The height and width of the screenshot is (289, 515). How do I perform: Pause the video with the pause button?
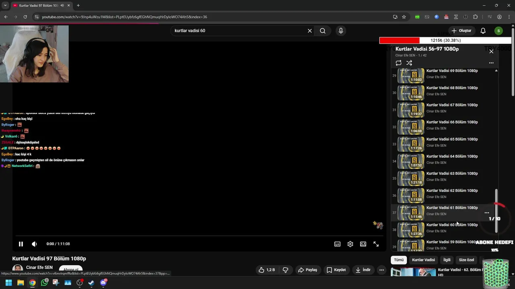(21, 244)
